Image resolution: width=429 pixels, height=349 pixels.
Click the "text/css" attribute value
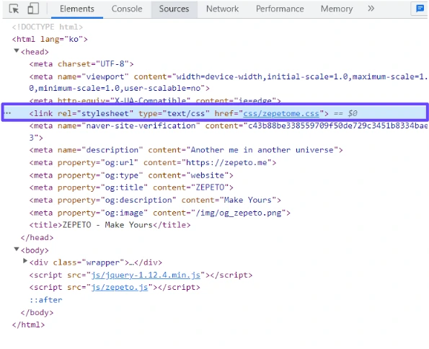(186, 113)
